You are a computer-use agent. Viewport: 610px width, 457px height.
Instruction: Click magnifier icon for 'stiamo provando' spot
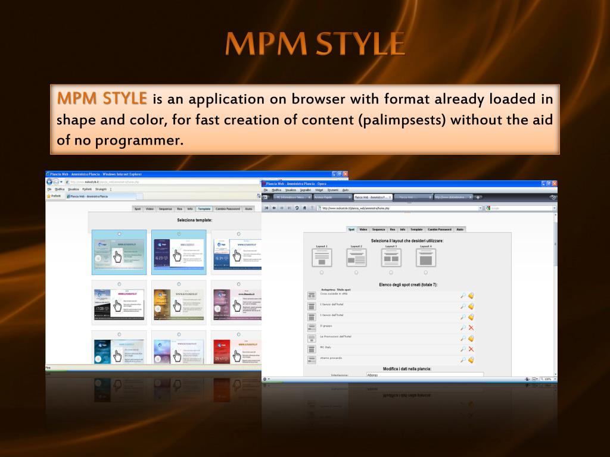pos(463,360)
